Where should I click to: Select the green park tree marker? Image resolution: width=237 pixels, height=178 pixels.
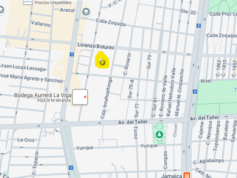pos(159,135)
